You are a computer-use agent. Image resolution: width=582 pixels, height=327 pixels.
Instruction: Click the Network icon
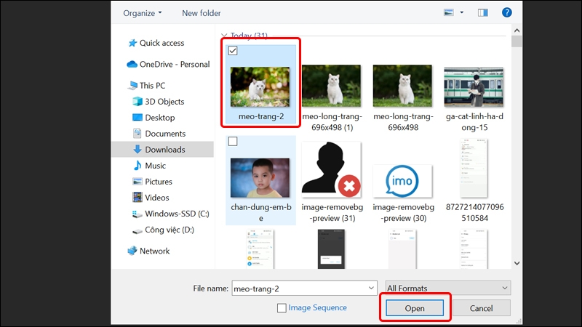click(132, 251)
